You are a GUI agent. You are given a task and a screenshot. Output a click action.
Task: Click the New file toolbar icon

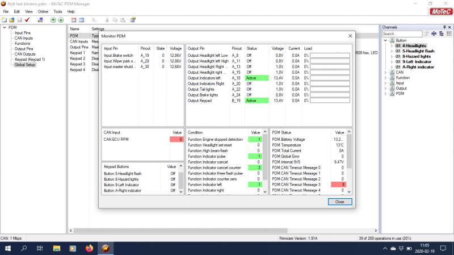(x=4, y=20)
